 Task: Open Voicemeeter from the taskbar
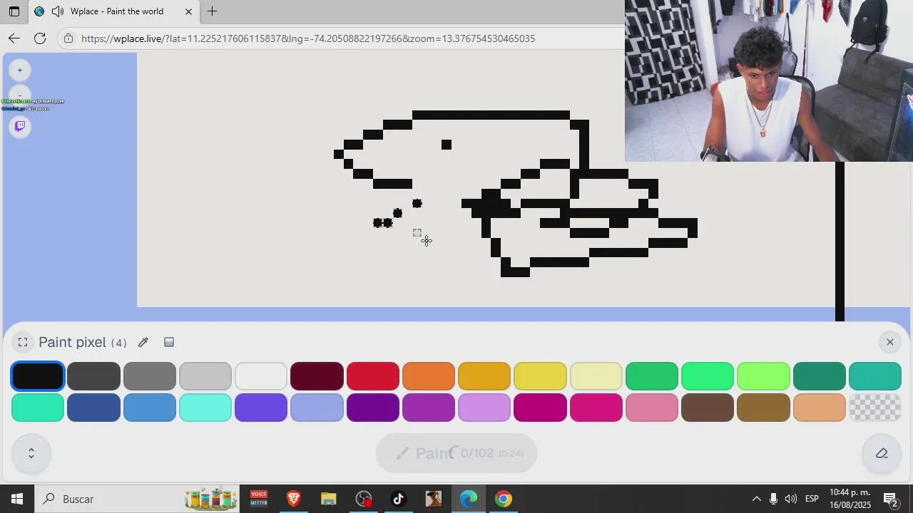[258, 499]
